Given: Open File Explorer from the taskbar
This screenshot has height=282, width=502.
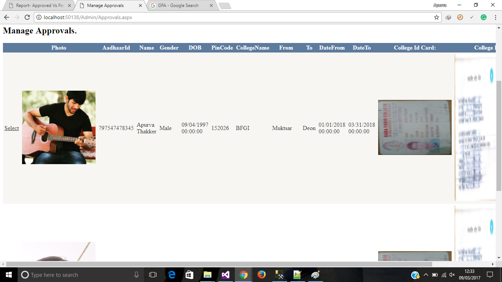Looking at the screenshot, I should [x=208, y=275].
